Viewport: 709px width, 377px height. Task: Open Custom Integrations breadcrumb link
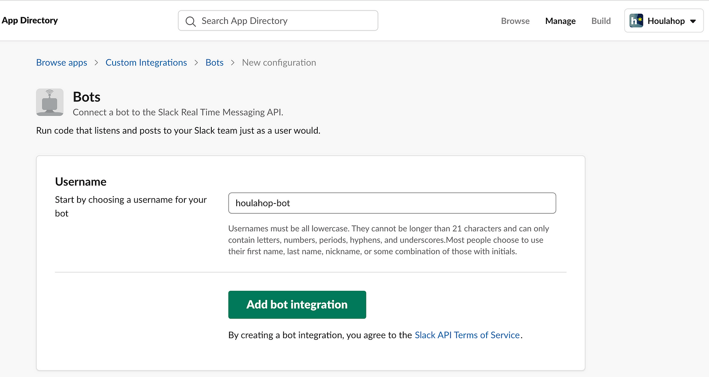(x=146, y=62)
